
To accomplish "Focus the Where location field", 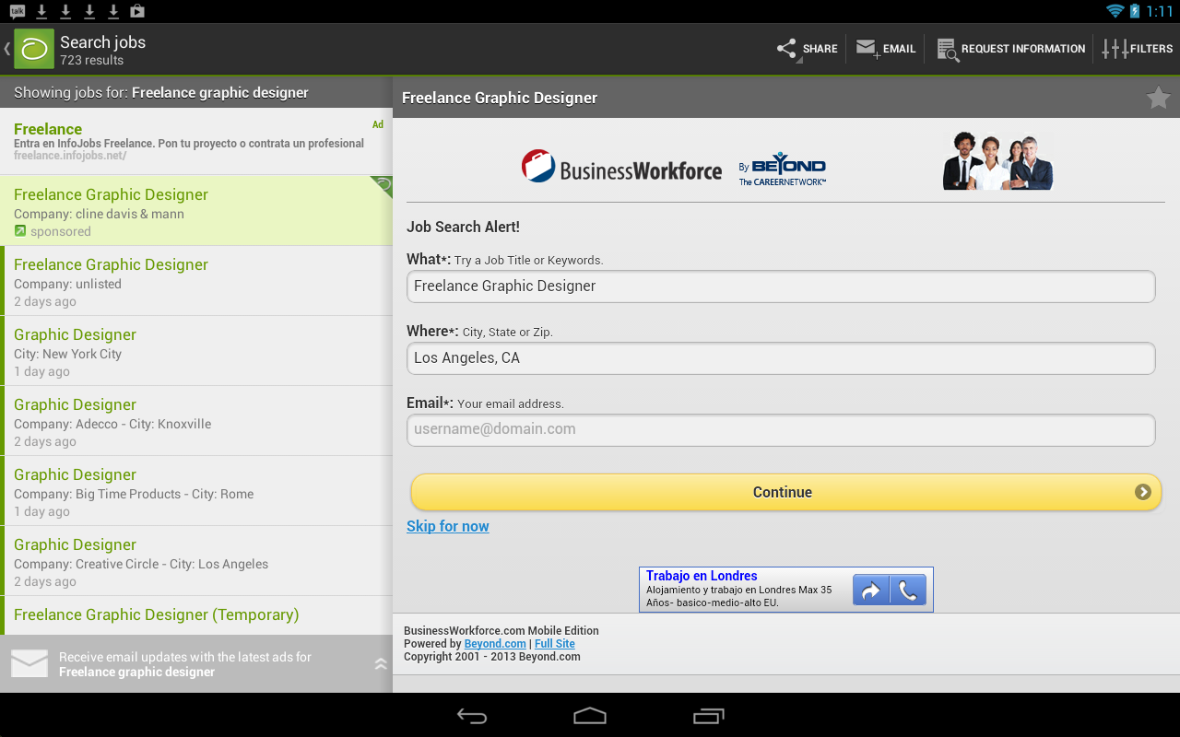I will (781, 358).
